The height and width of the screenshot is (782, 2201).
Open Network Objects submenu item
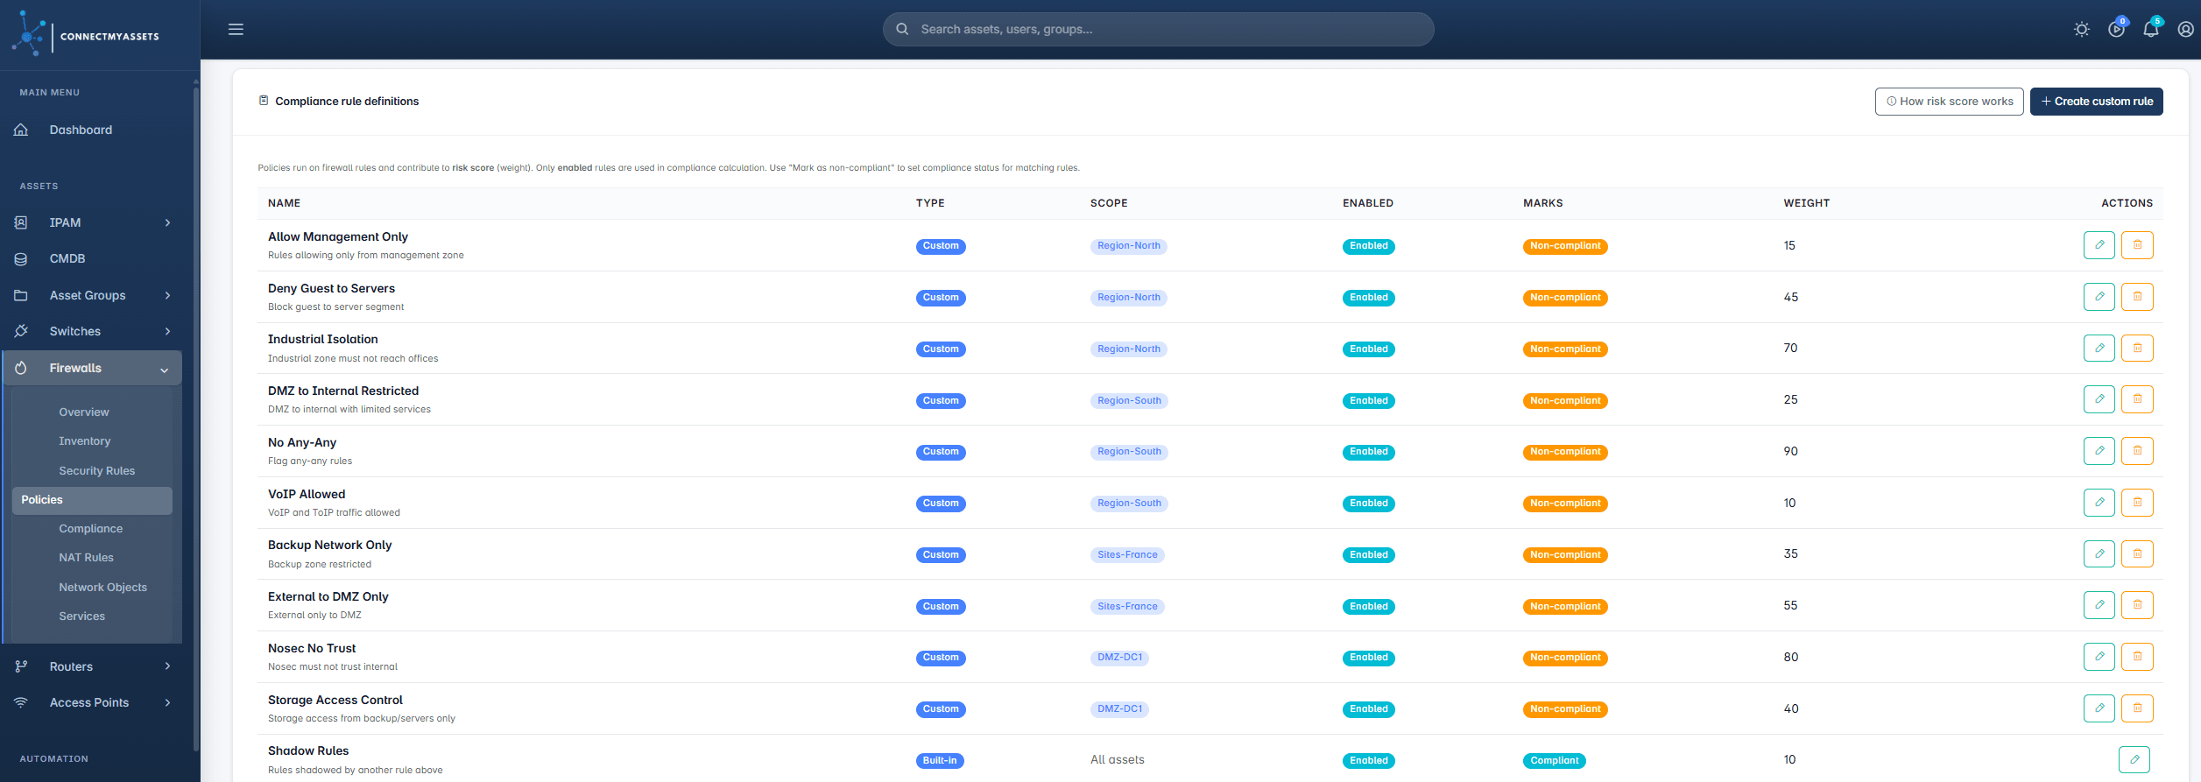point(102,587)
